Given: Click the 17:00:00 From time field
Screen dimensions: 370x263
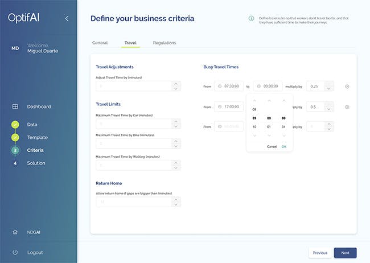Looking at the screenshot, I should tap(229, 106).
